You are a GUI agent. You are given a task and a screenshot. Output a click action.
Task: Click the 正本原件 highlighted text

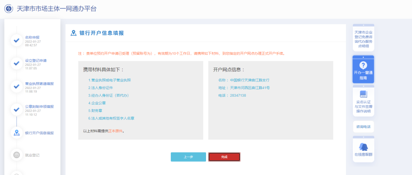coord(115,131)
